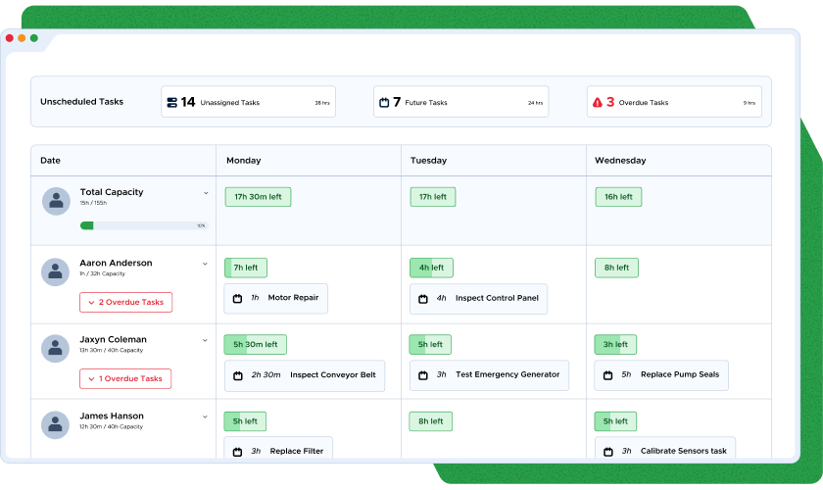Open the Test Emergency Generator task card

(x=489, y=375)
